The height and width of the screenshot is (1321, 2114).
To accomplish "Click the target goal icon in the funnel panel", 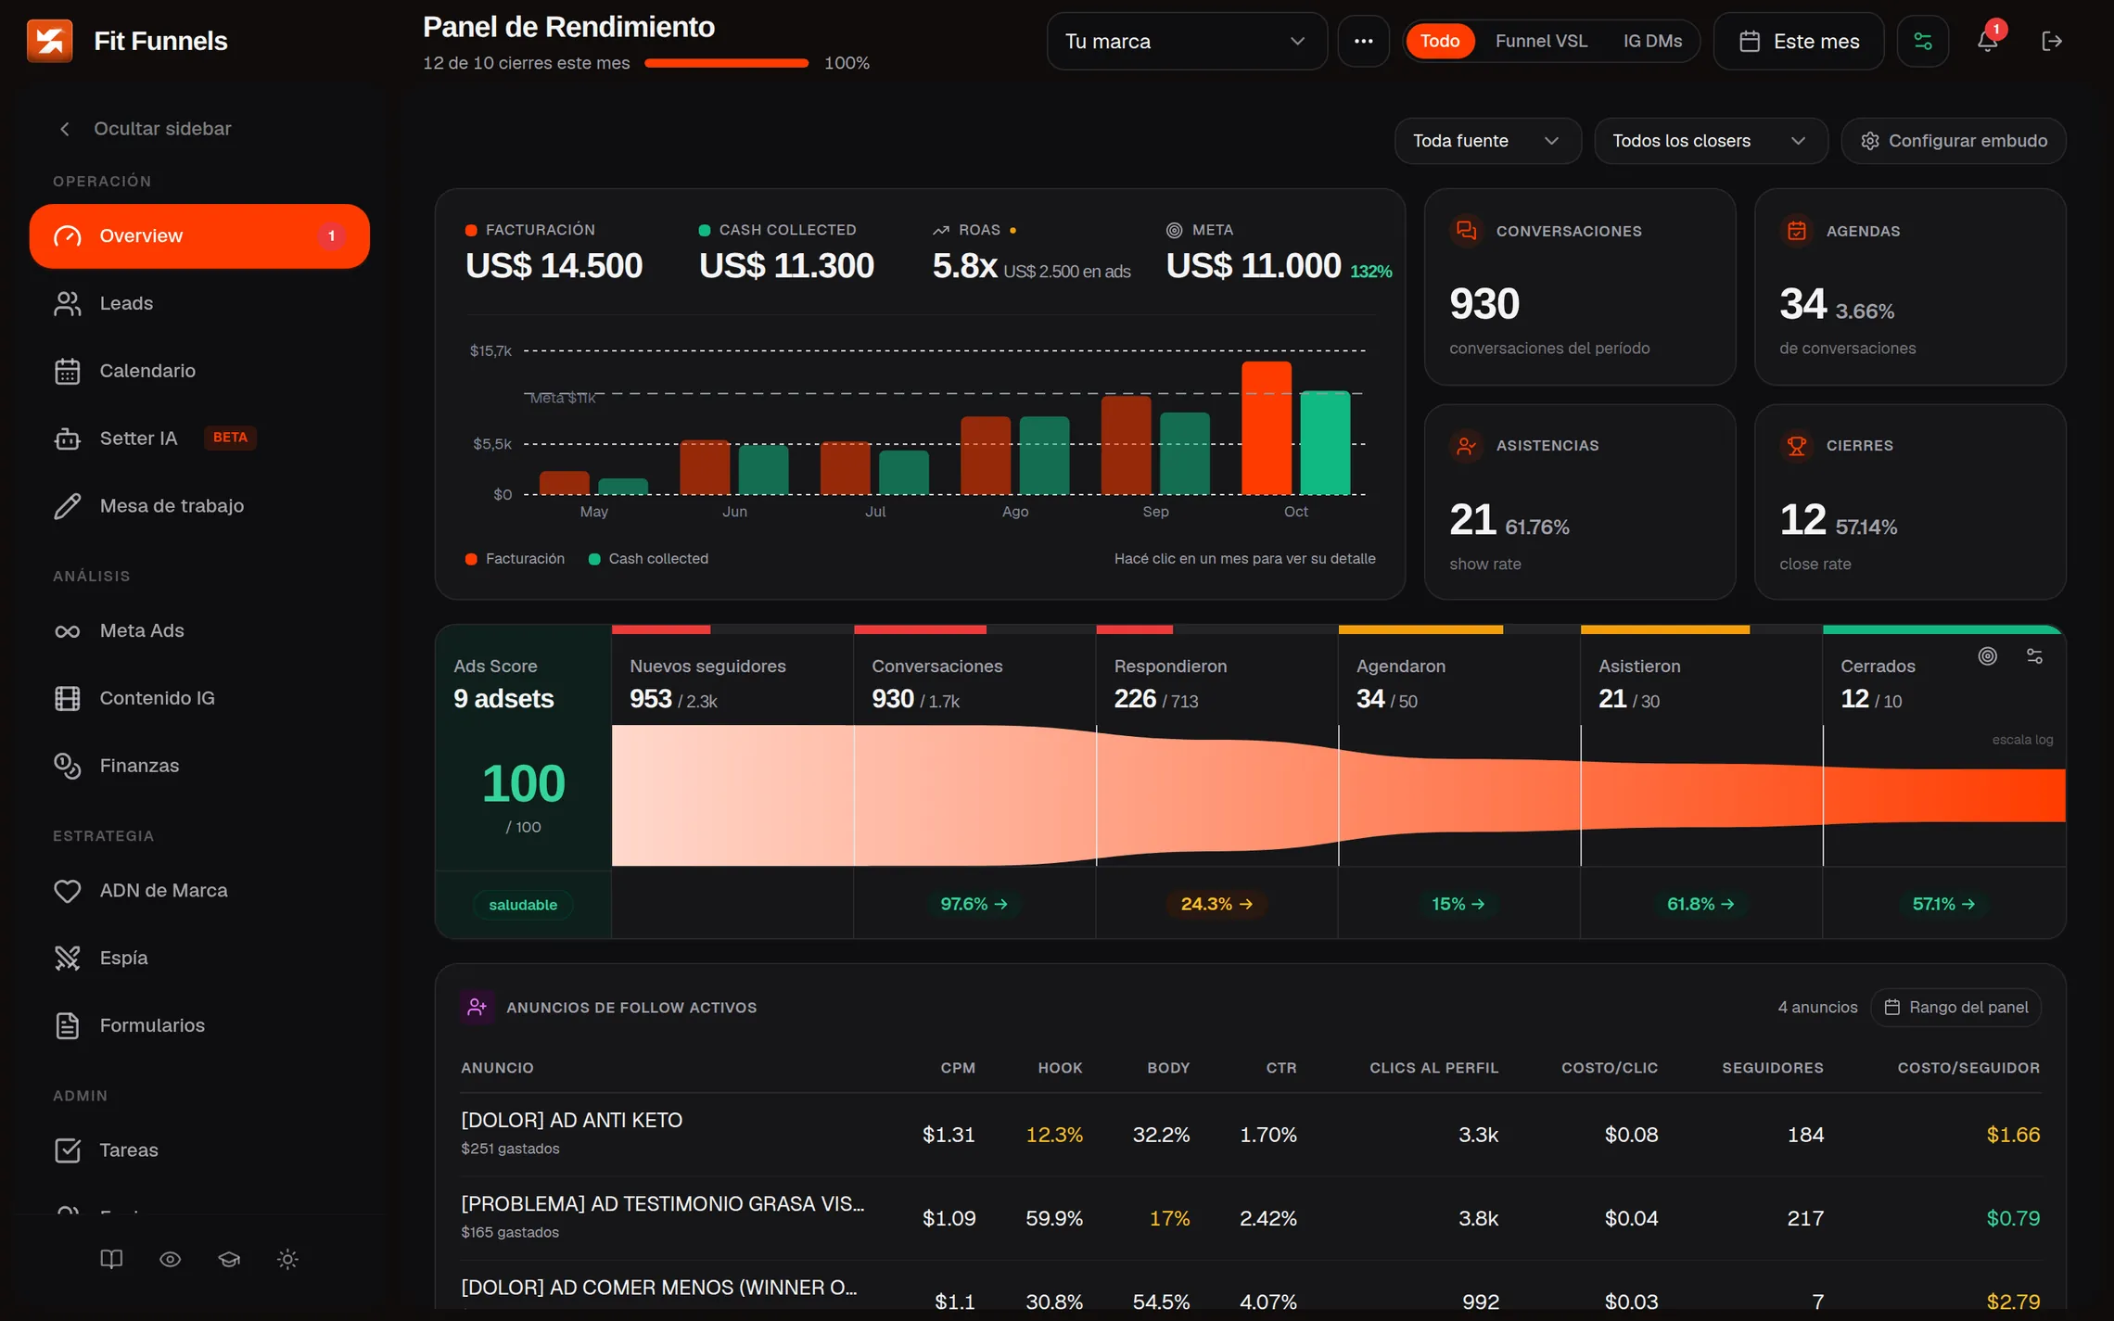I will pyautogui.click(x=1987, y=656).
